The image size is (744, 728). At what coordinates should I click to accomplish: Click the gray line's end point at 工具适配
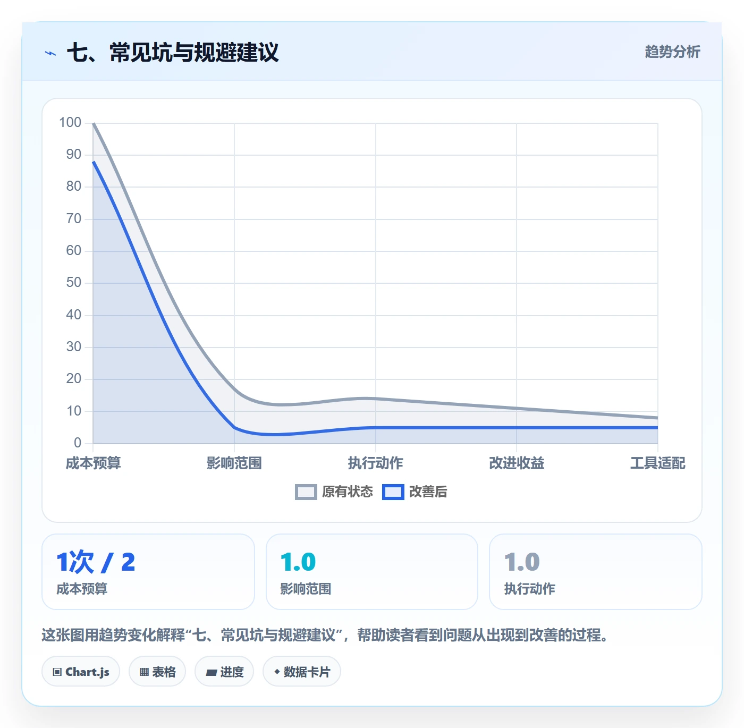(657, 418)
